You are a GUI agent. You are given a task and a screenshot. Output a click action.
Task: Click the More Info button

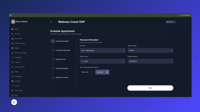coord(170,22)
